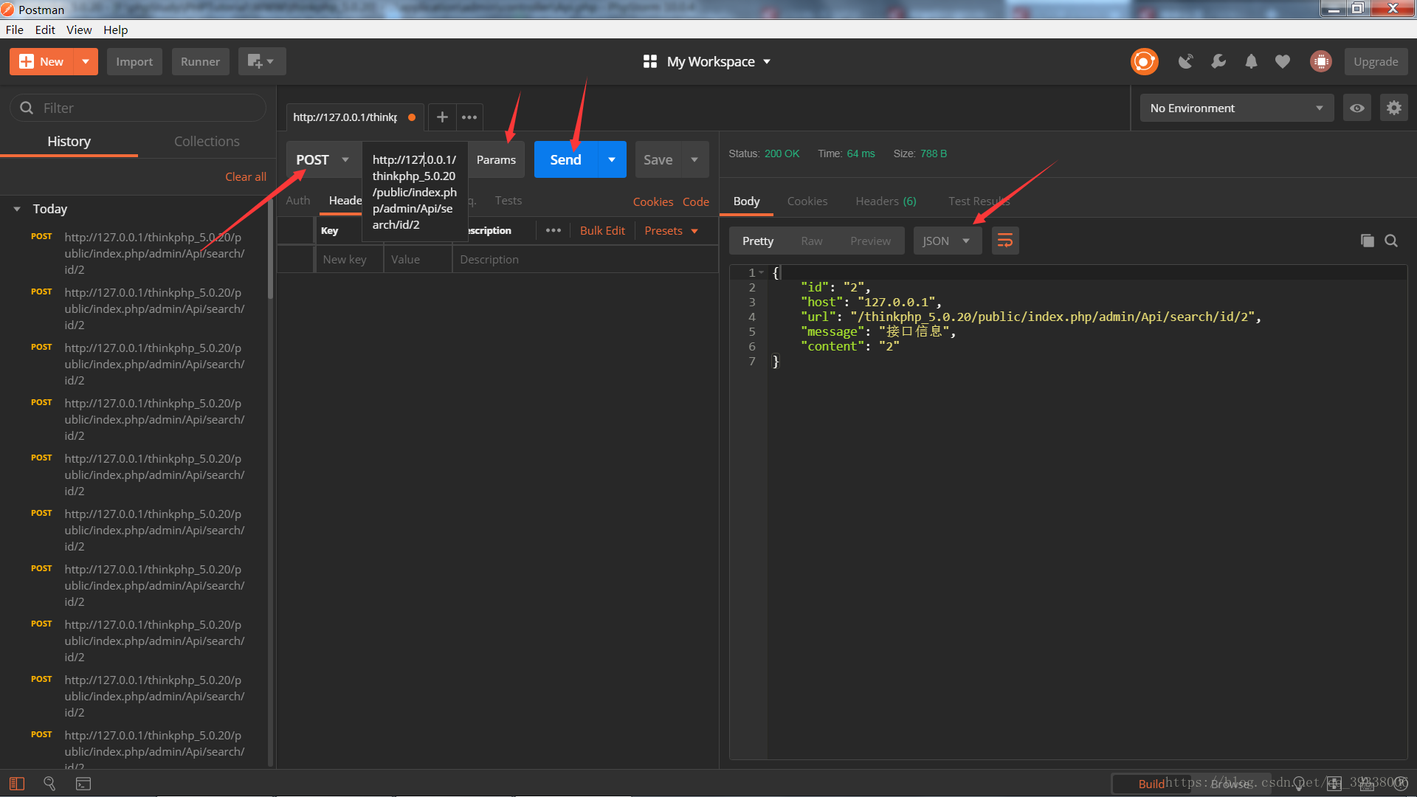Click the Send button
This screenshot has width=1417, height=797.
tap(565, 160)
